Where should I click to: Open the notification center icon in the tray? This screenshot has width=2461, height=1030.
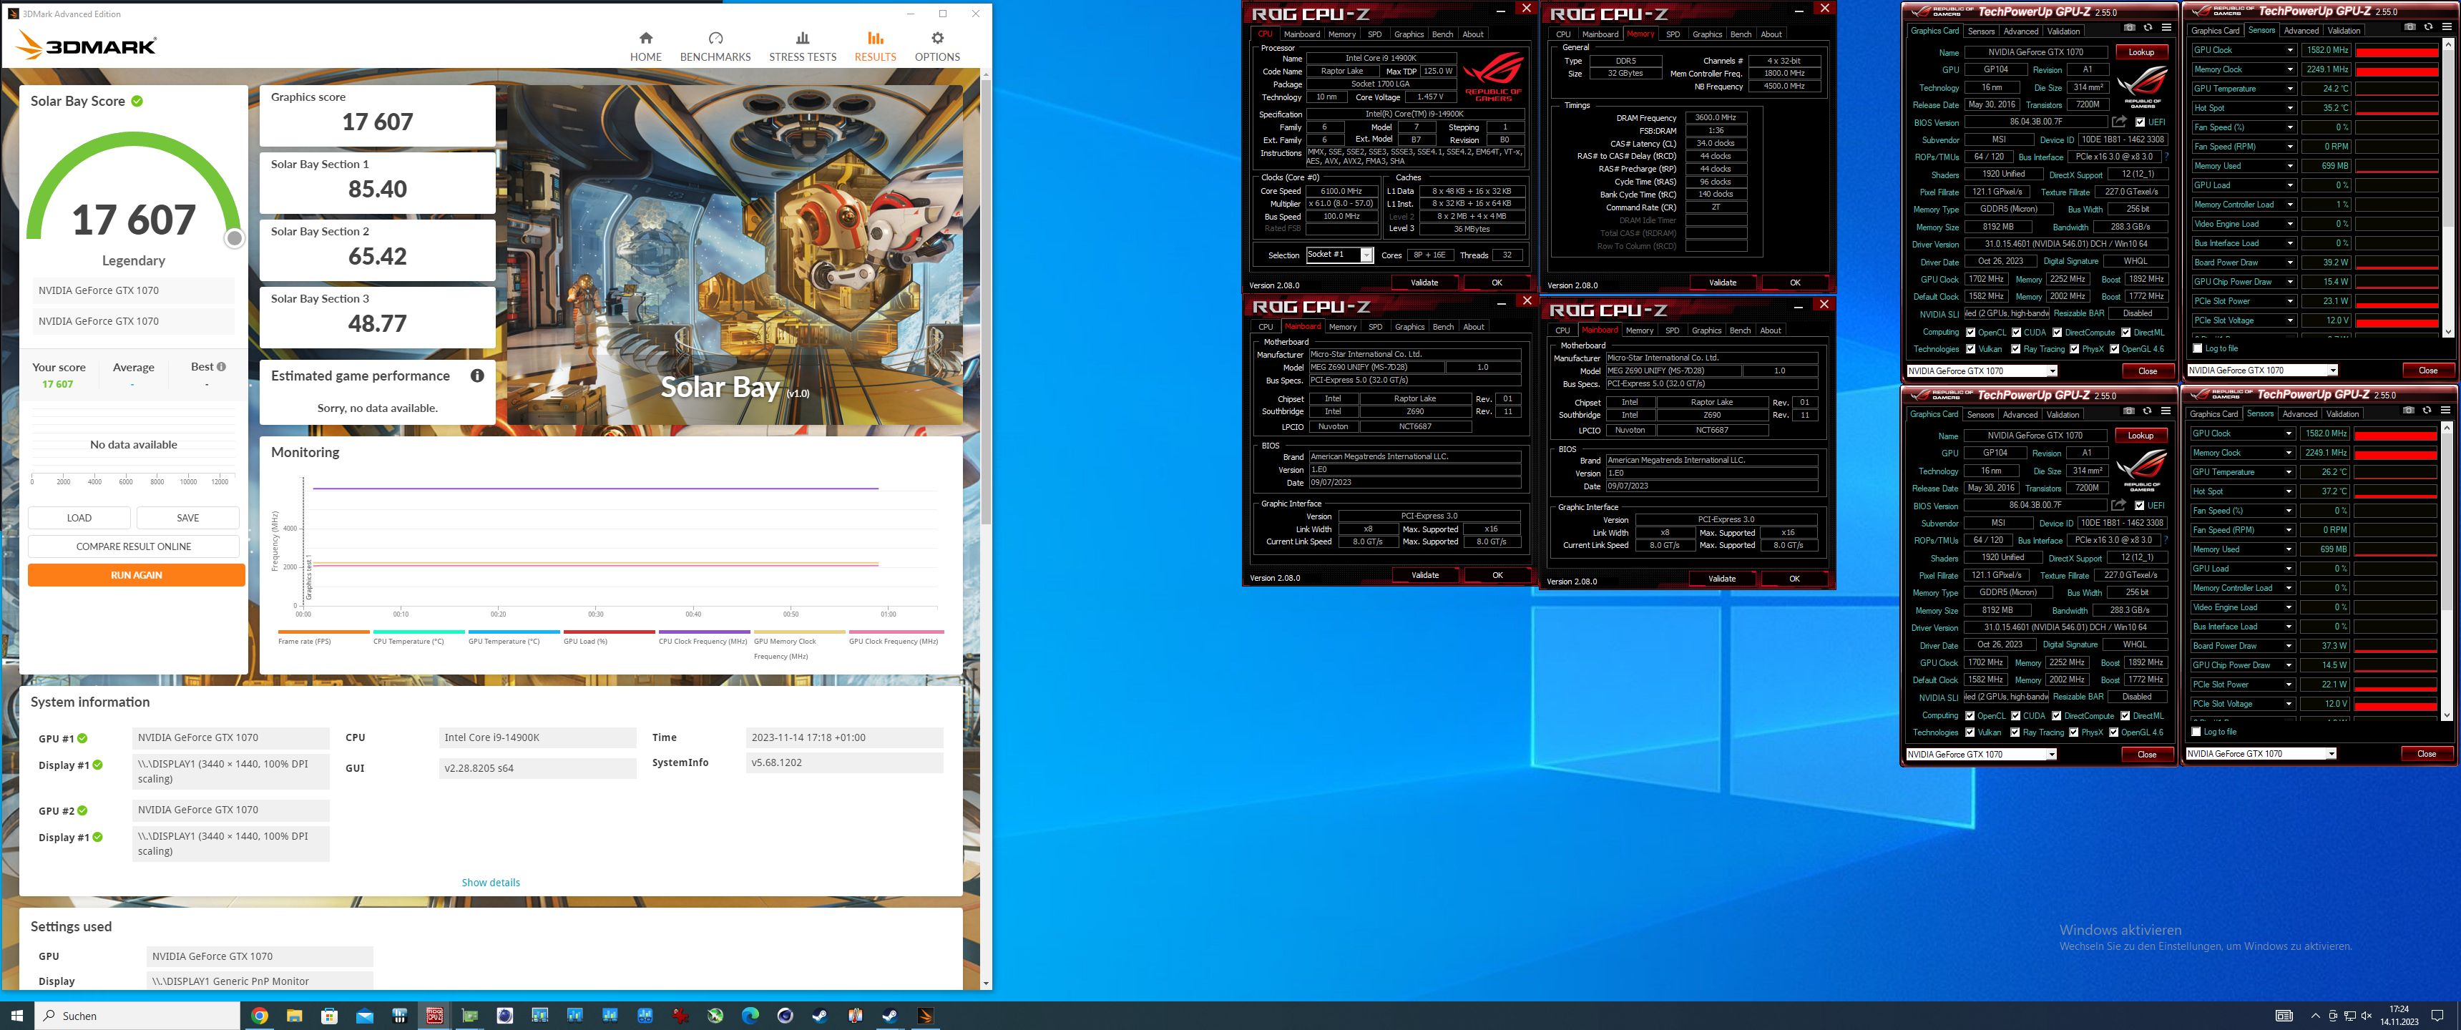[2437, 1016]
